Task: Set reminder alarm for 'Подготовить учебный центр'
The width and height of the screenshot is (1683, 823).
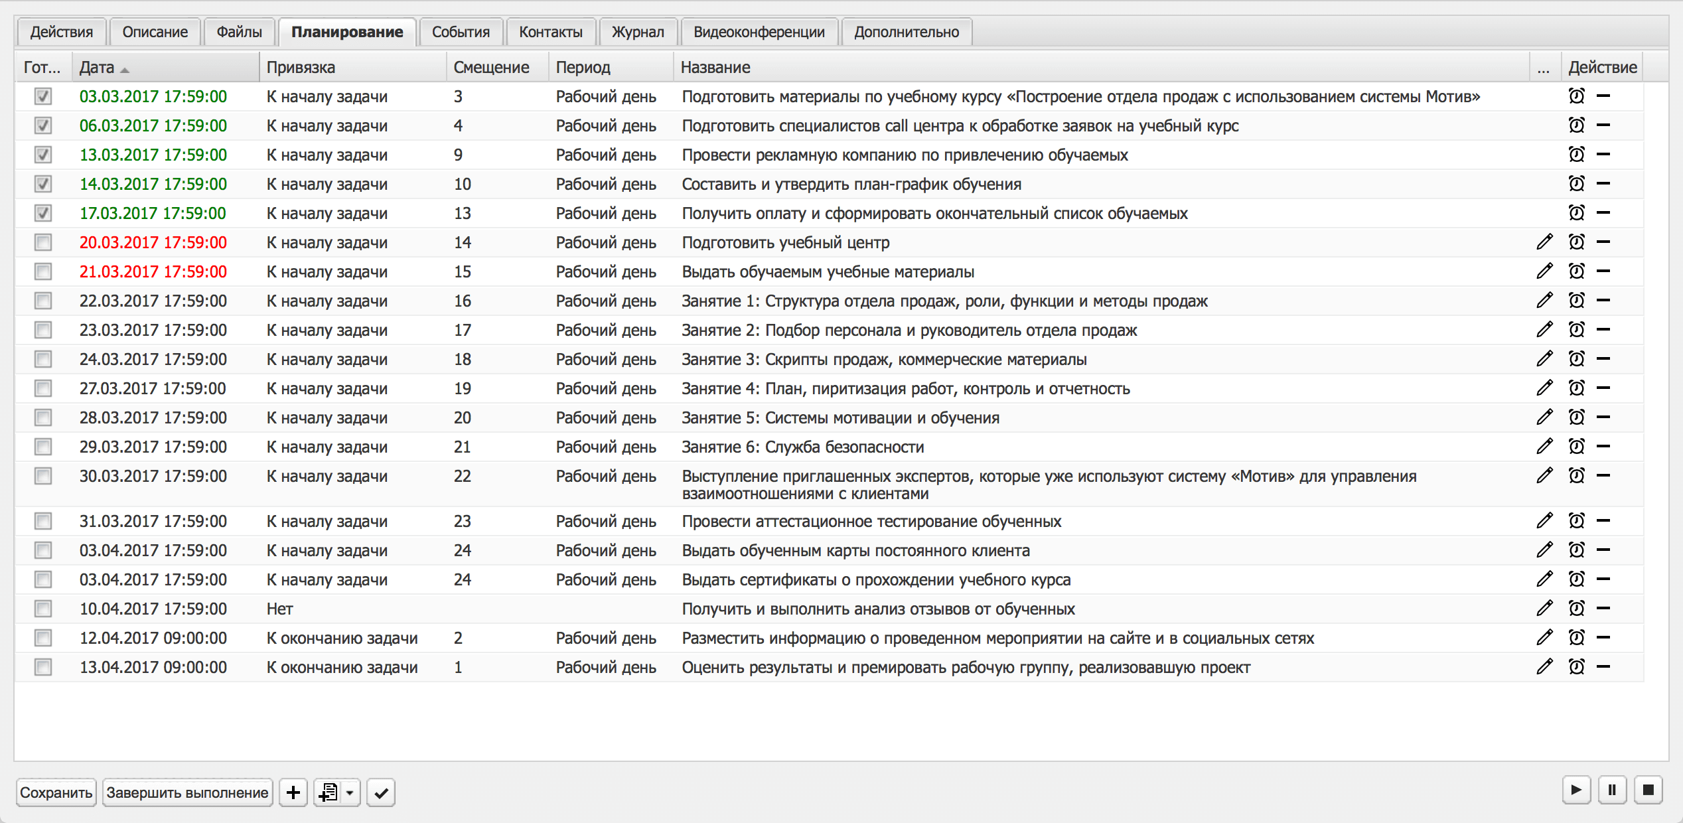Action: (x=1577, y=242)
